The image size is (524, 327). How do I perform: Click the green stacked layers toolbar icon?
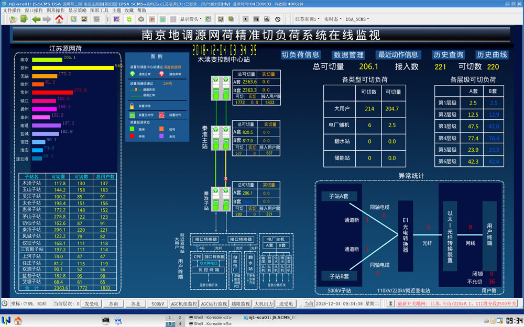(x=231, y=19)
